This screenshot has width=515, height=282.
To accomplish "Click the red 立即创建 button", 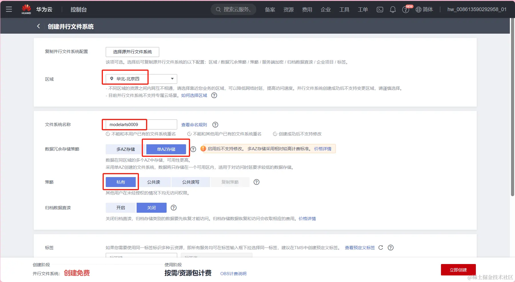I will (x=458, y=270).
